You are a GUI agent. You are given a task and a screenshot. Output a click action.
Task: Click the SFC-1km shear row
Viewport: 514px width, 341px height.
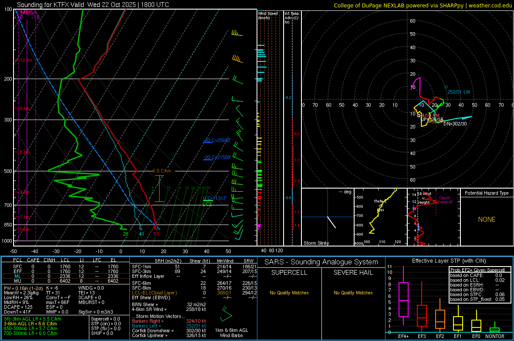[194, 267]
